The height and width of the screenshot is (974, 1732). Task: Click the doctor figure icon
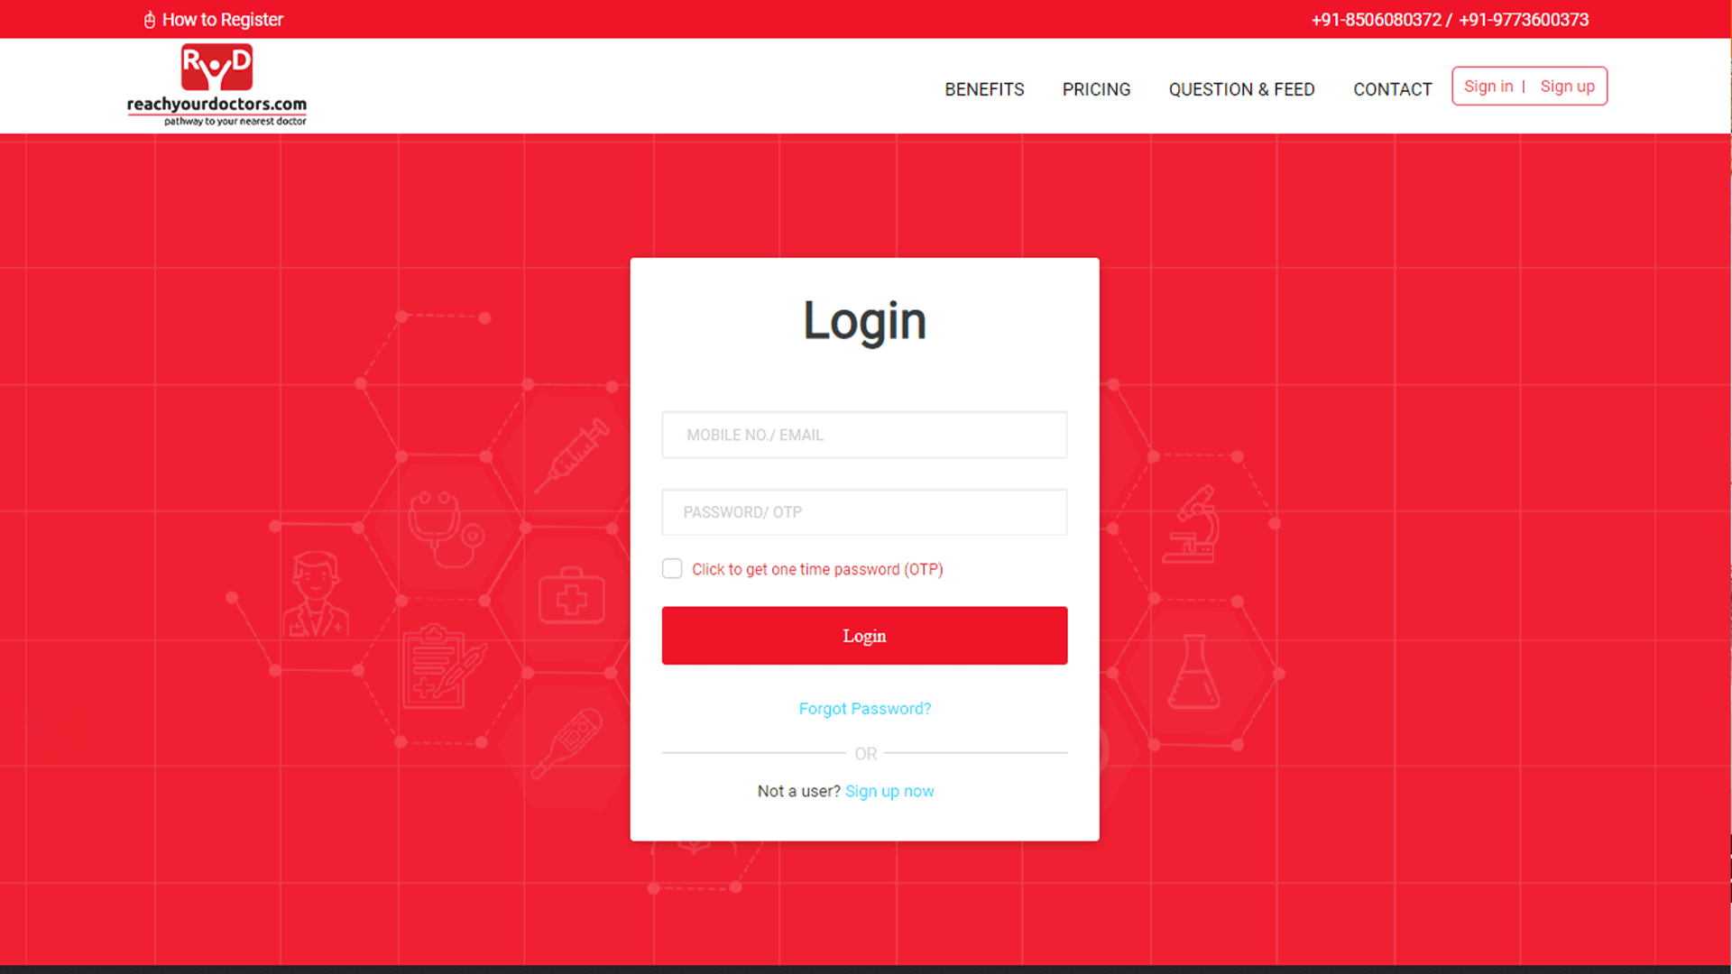[x=315, y=595]
